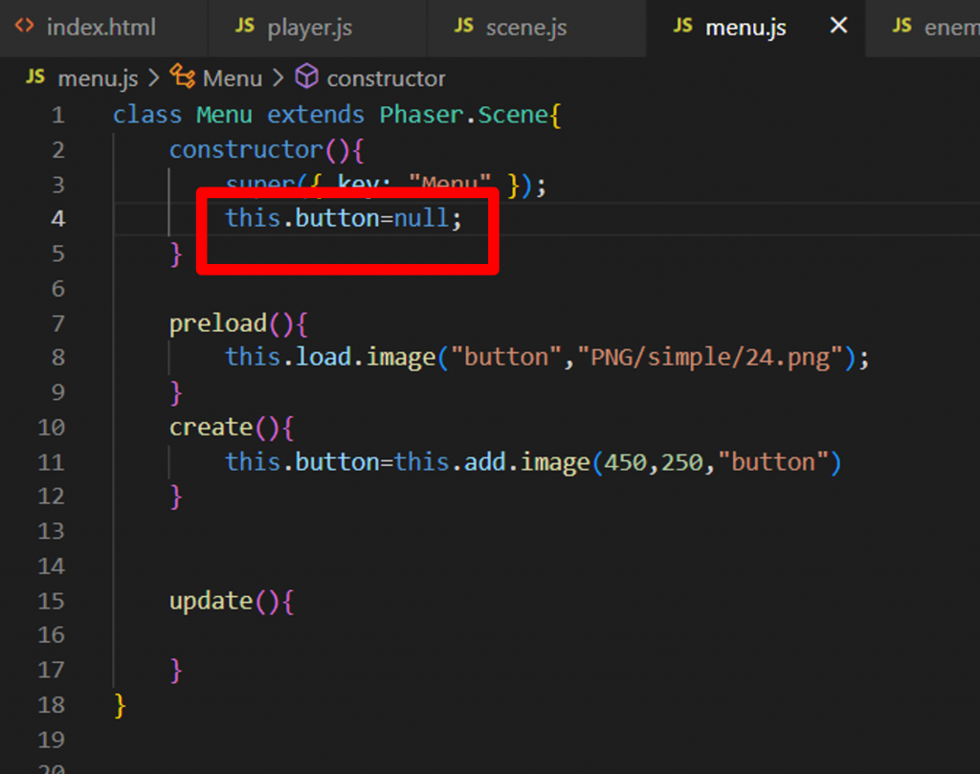Switch to the index.html tab
Viewport: 980px width, 774px height.
103,28
